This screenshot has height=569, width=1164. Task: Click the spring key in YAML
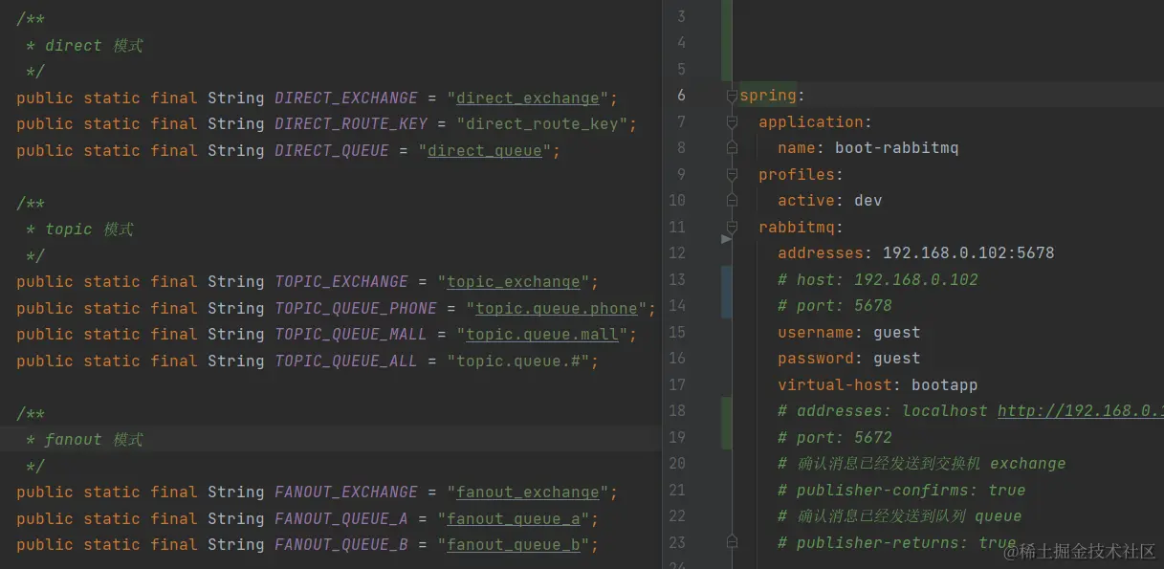tap(768, 96)
